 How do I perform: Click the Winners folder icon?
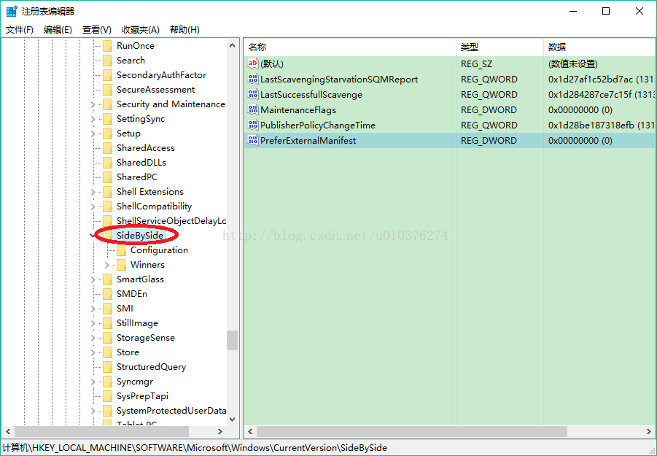pos(122,265)
